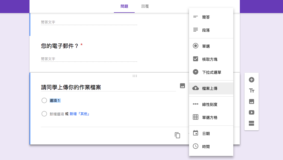Choose 段落 paragraph type
This screenshot has height=160, width=283.
(x=211, y=30)
